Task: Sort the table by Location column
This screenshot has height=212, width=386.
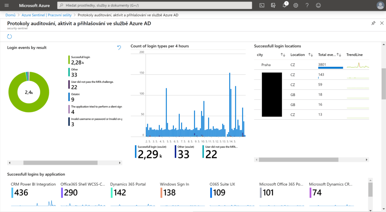Action: pos(311,55)
